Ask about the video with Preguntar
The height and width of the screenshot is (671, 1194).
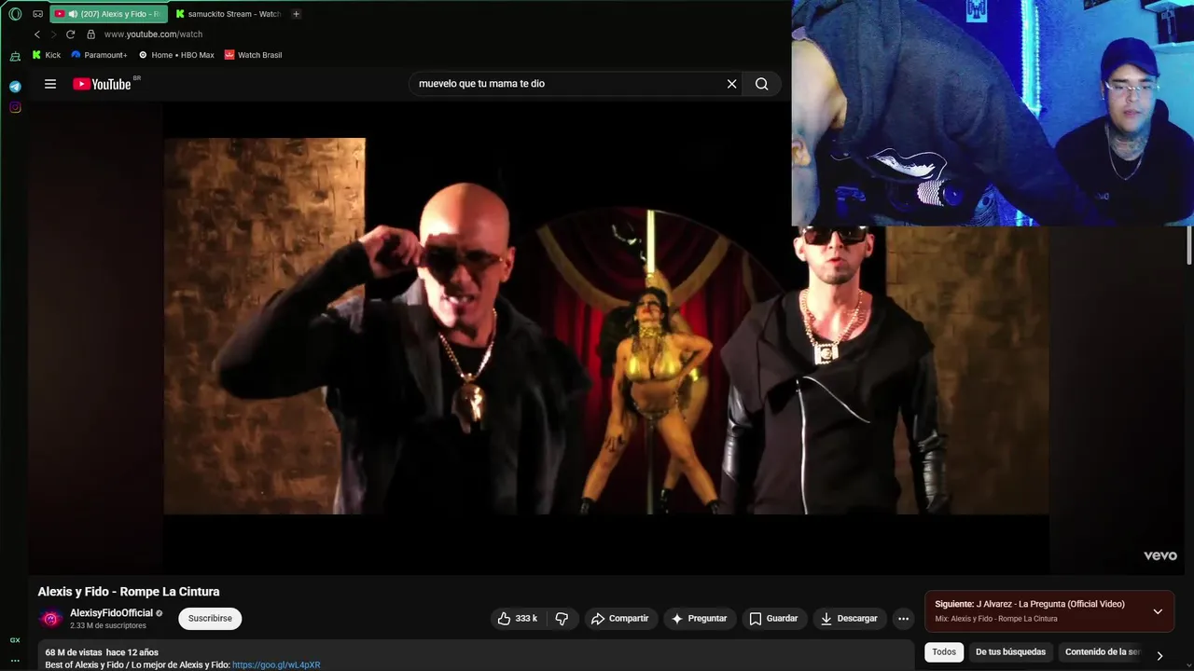click(700, 619)
